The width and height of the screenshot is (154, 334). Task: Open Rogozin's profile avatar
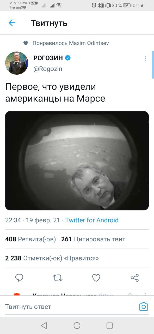(16, 63)
